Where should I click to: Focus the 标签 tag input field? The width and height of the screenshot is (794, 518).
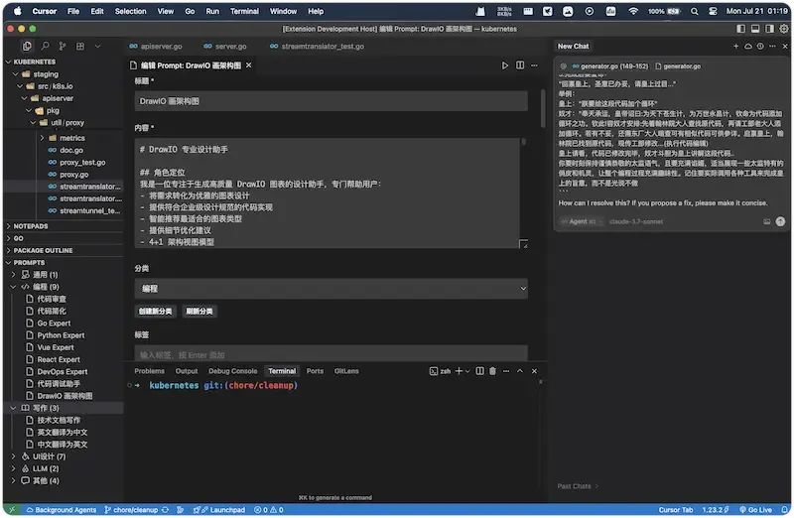331,354
